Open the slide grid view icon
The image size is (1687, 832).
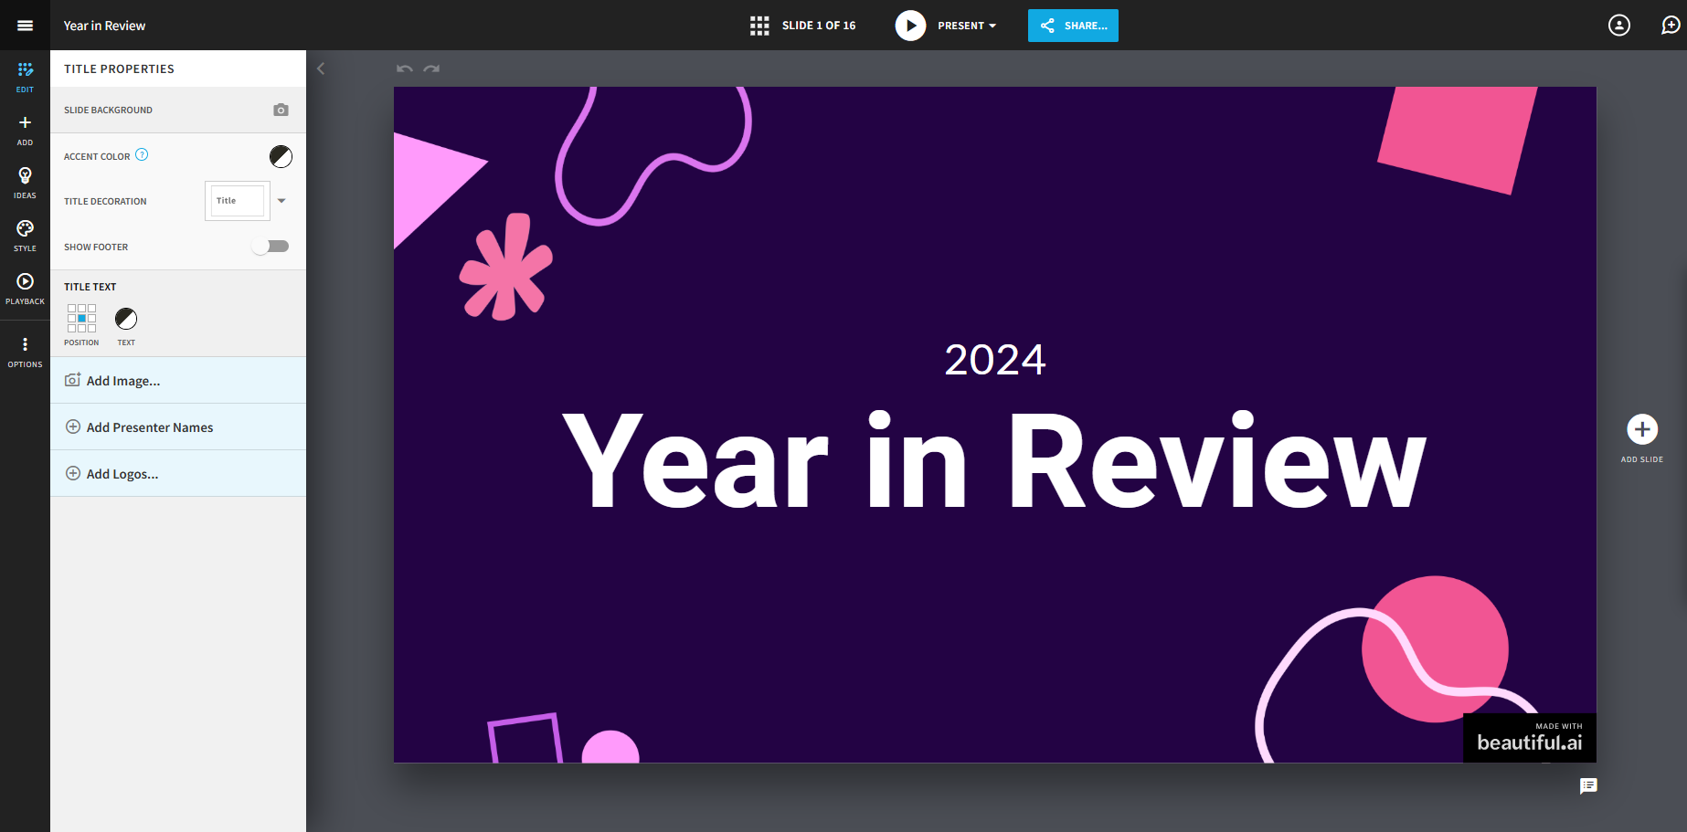tap(759, 26)
